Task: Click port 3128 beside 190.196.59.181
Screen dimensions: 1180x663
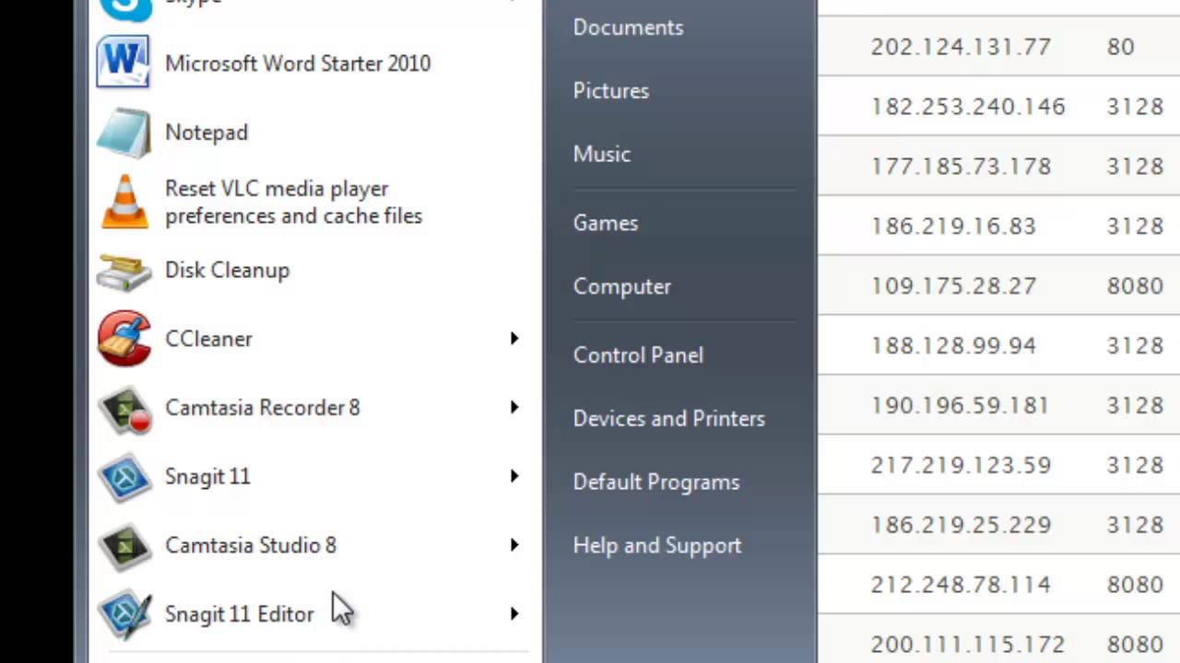Action: pyautogui.click(x=1135, y=406)
